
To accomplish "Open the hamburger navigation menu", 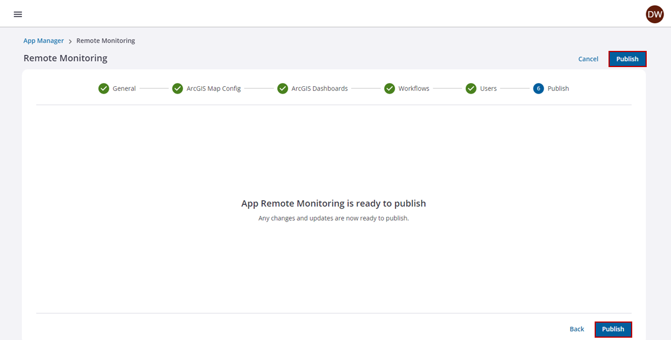I will [18, 14].
